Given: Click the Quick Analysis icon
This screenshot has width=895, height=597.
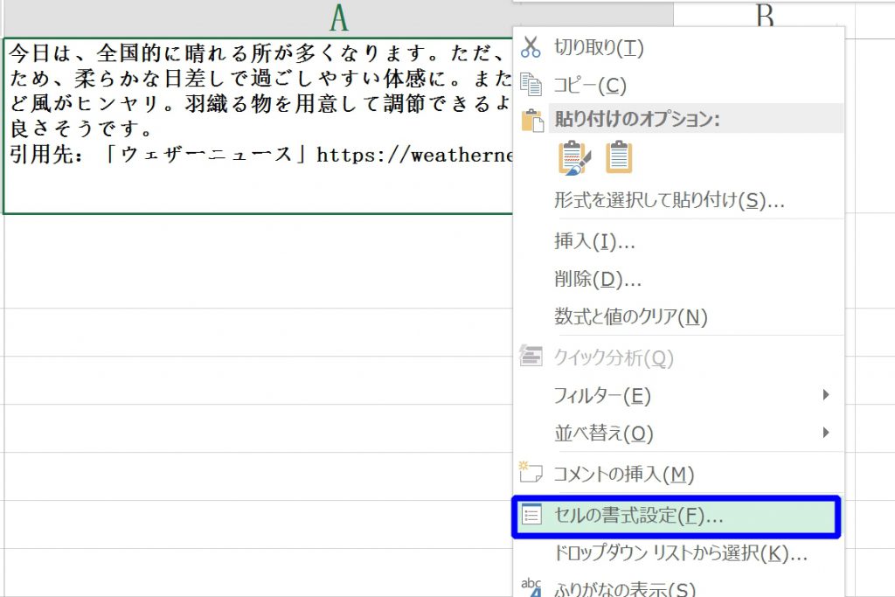Looking at the screenshot, I should pos(531,357).
